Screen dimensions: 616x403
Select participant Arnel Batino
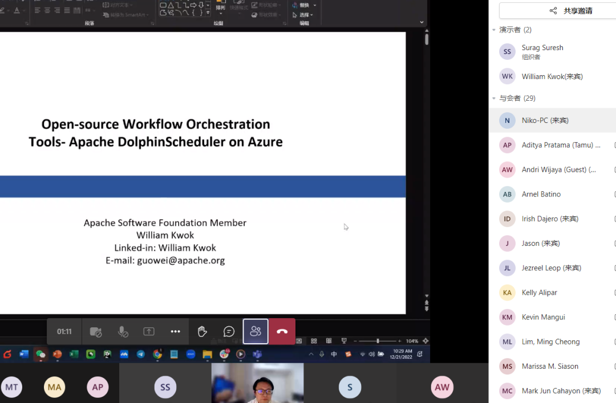[x=552, y=194]
